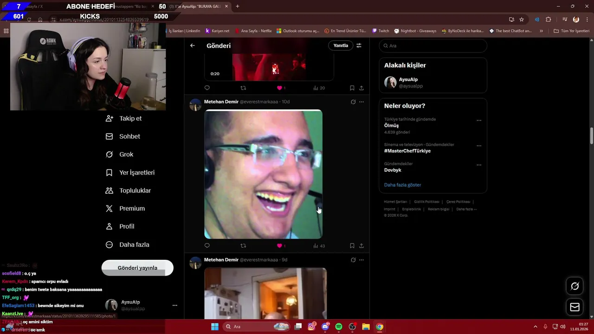
Task: Open reply sort options icon beside Yanıtla
Action: coord(359,45)
